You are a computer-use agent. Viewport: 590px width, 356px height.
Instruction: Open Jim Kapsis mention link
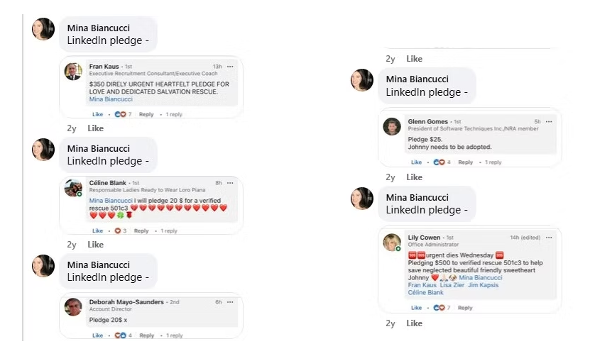click(484, 285)
